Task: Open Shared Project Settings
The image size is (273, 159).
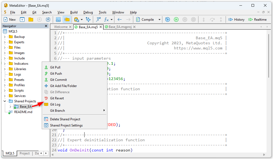Action: pos(75,125)
